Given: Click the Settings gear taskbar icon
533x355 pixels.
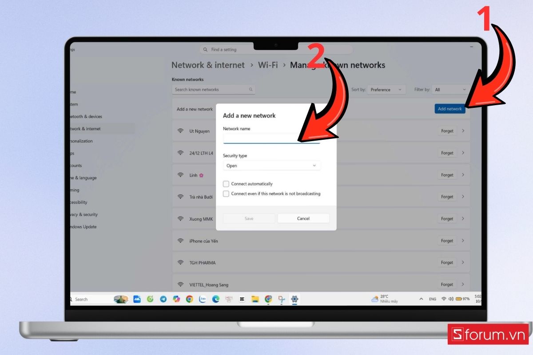Looking at the screenshot, I should coord(294,299).
